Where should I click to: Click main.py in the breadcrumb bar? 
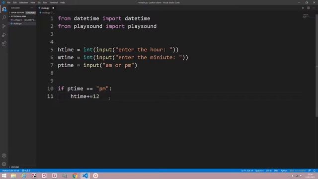pos(46,12)
